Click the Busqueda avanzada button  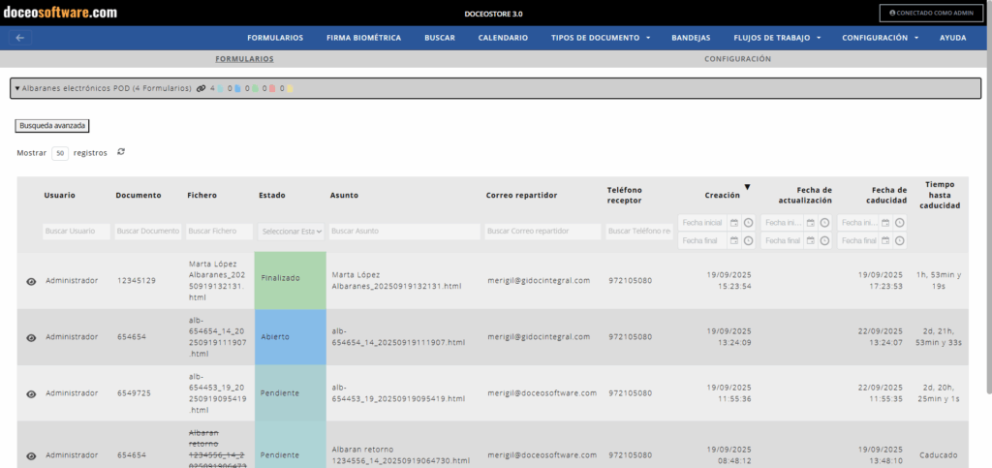tap(52, 126)
